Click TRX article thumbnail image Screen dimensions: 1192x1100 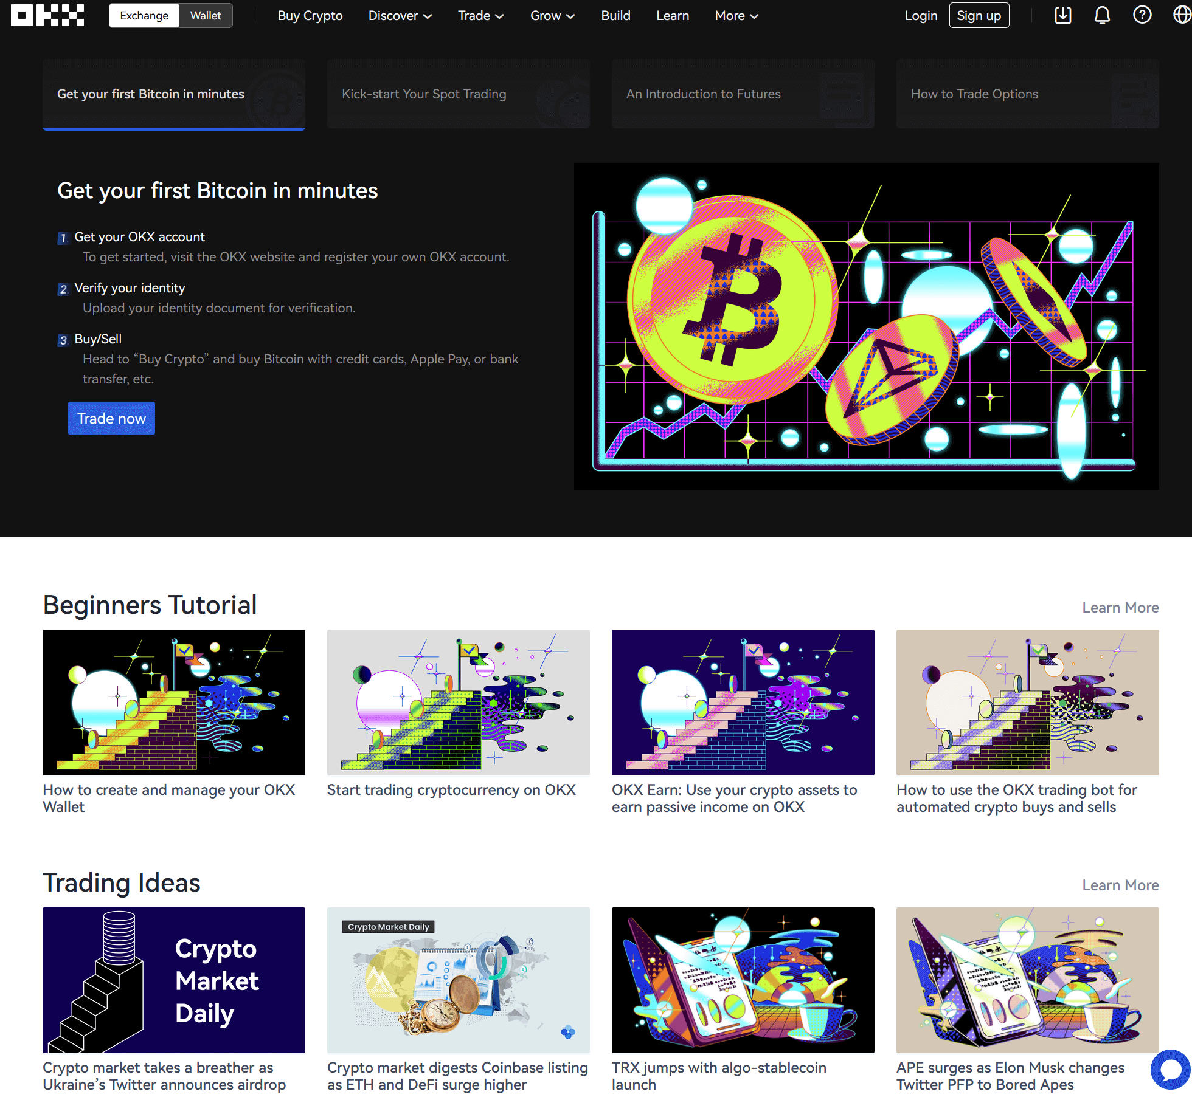click(743, 980)
